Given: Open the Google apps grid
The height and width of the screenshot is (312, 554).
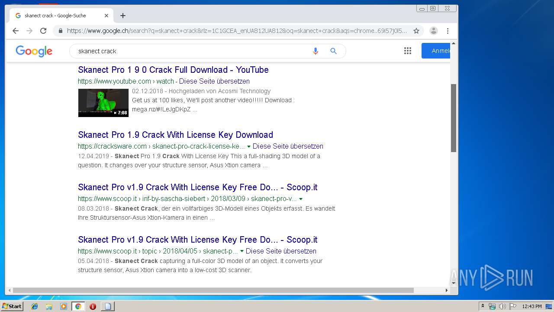Looking at the screenshot, I should [x=408, y=51].
